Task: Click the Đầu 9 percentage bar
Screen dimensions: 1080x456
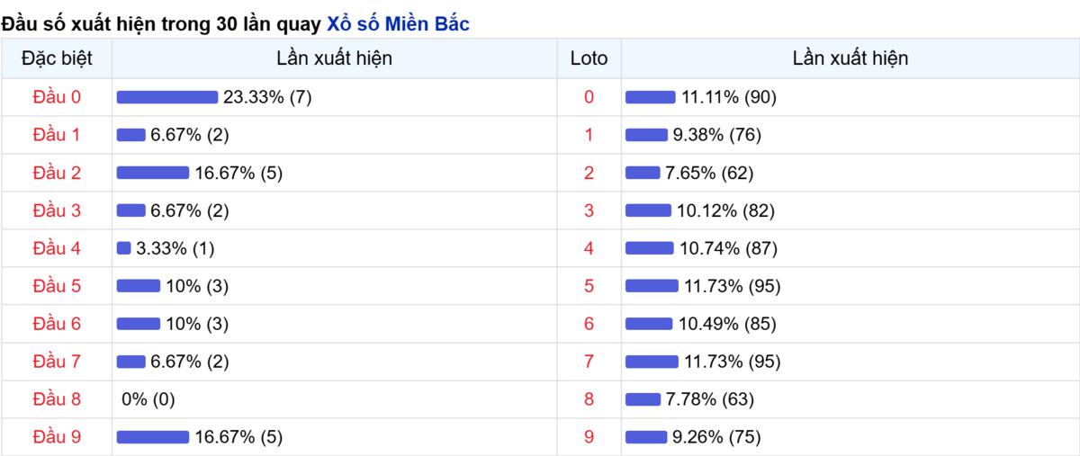Action: [x=153, y=437]
